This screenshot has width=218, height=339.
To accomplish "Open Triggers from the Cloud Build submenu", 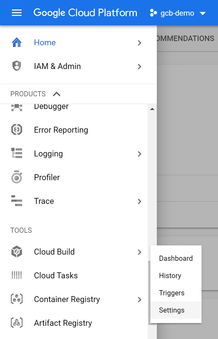I will pyautogui.click(x=172, y=293).
